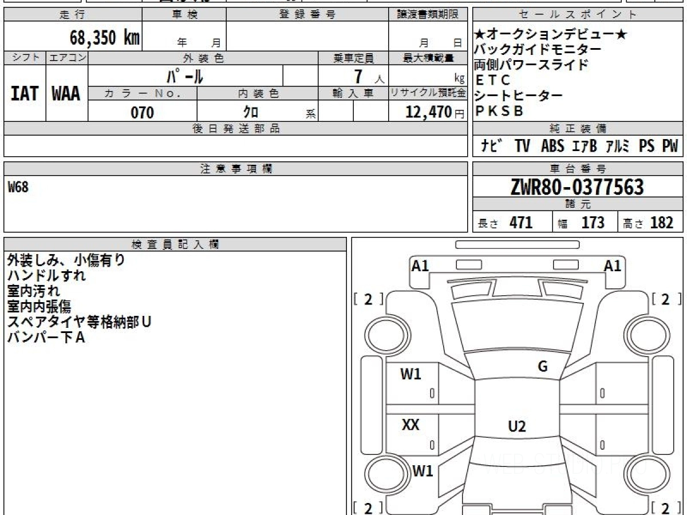Screen dimensions: 687x515
Task: Select the 走行 column header
Action: click(73, 14)
